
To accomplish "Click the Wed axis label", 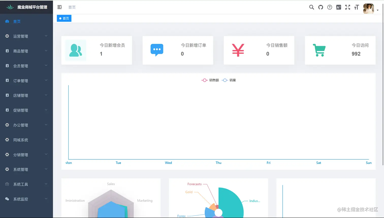I will (x=168, y=163).
